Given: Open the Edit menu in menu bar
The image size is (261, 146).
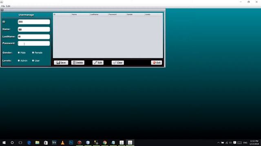Looking at the screenshot, I should point(8,6).
